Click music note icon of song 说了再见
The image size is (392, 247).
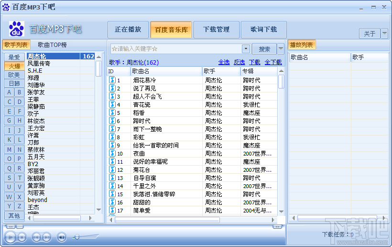pyautogui.click(x=112, y=88)
